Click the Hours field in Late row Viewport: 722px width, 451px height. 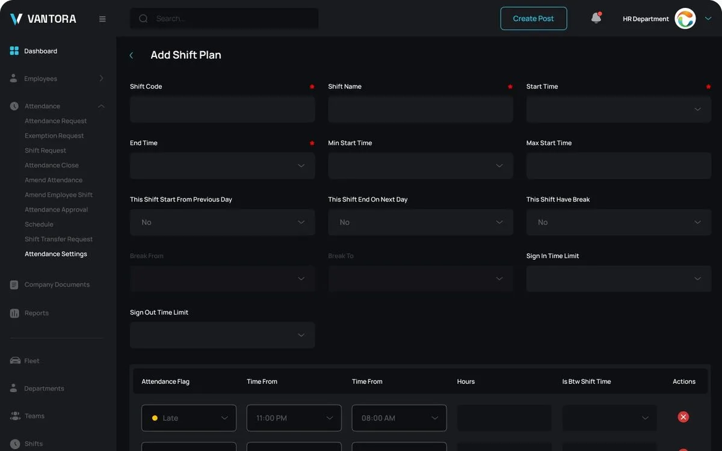tap(504, 418)
